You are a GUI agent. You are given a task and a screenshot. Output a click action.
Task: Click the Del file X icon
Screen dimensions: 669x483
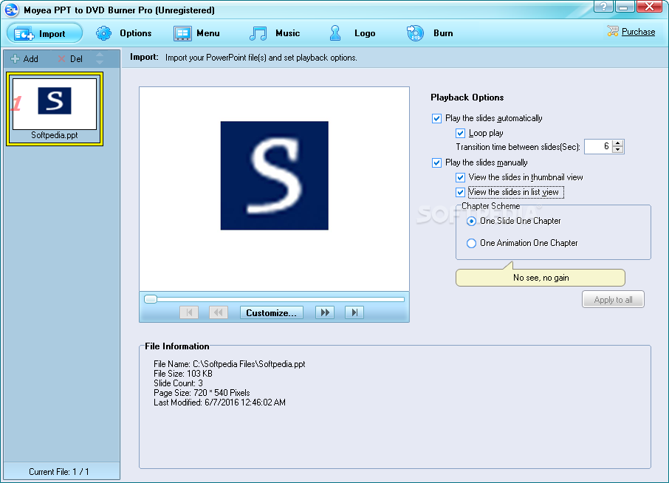click(61, 59)
